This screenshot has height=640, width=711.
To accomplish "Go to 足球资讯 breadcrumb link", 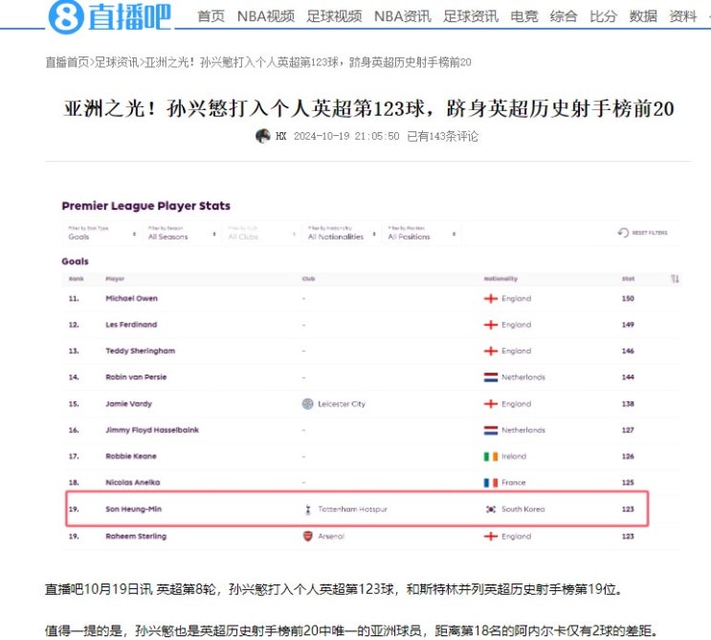I will 117,62.
